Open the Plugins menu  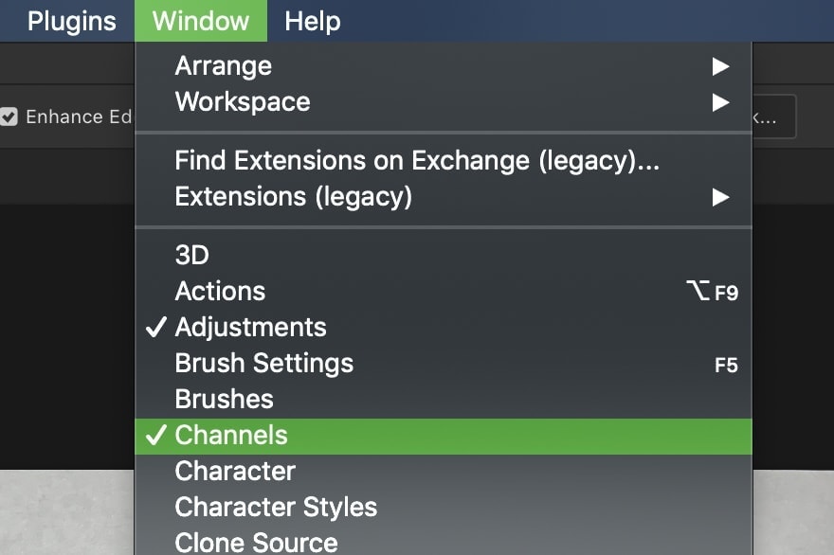[x=72, y=21]
